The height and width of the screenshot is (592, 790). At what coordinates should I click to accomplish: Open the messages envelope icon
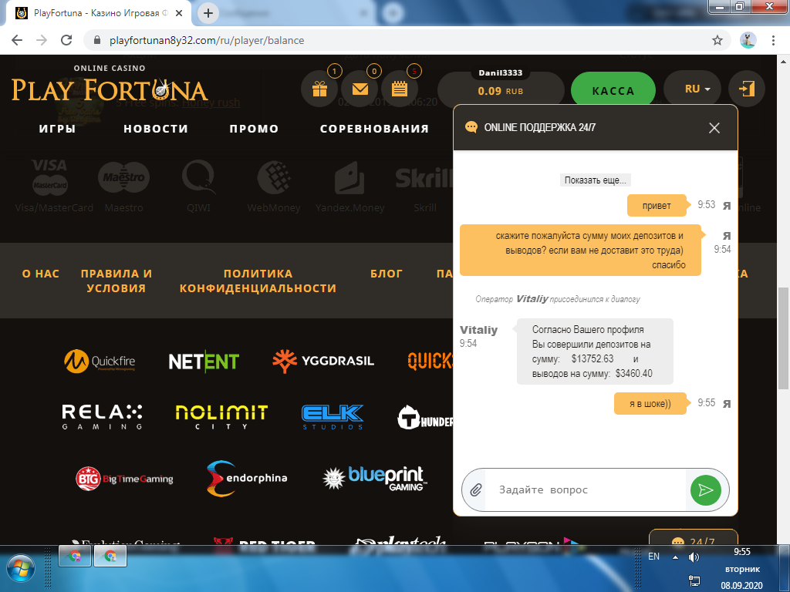[360, 89]
